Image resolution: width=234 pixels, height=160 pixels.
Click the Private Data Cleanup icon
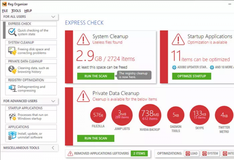point(12,70)
